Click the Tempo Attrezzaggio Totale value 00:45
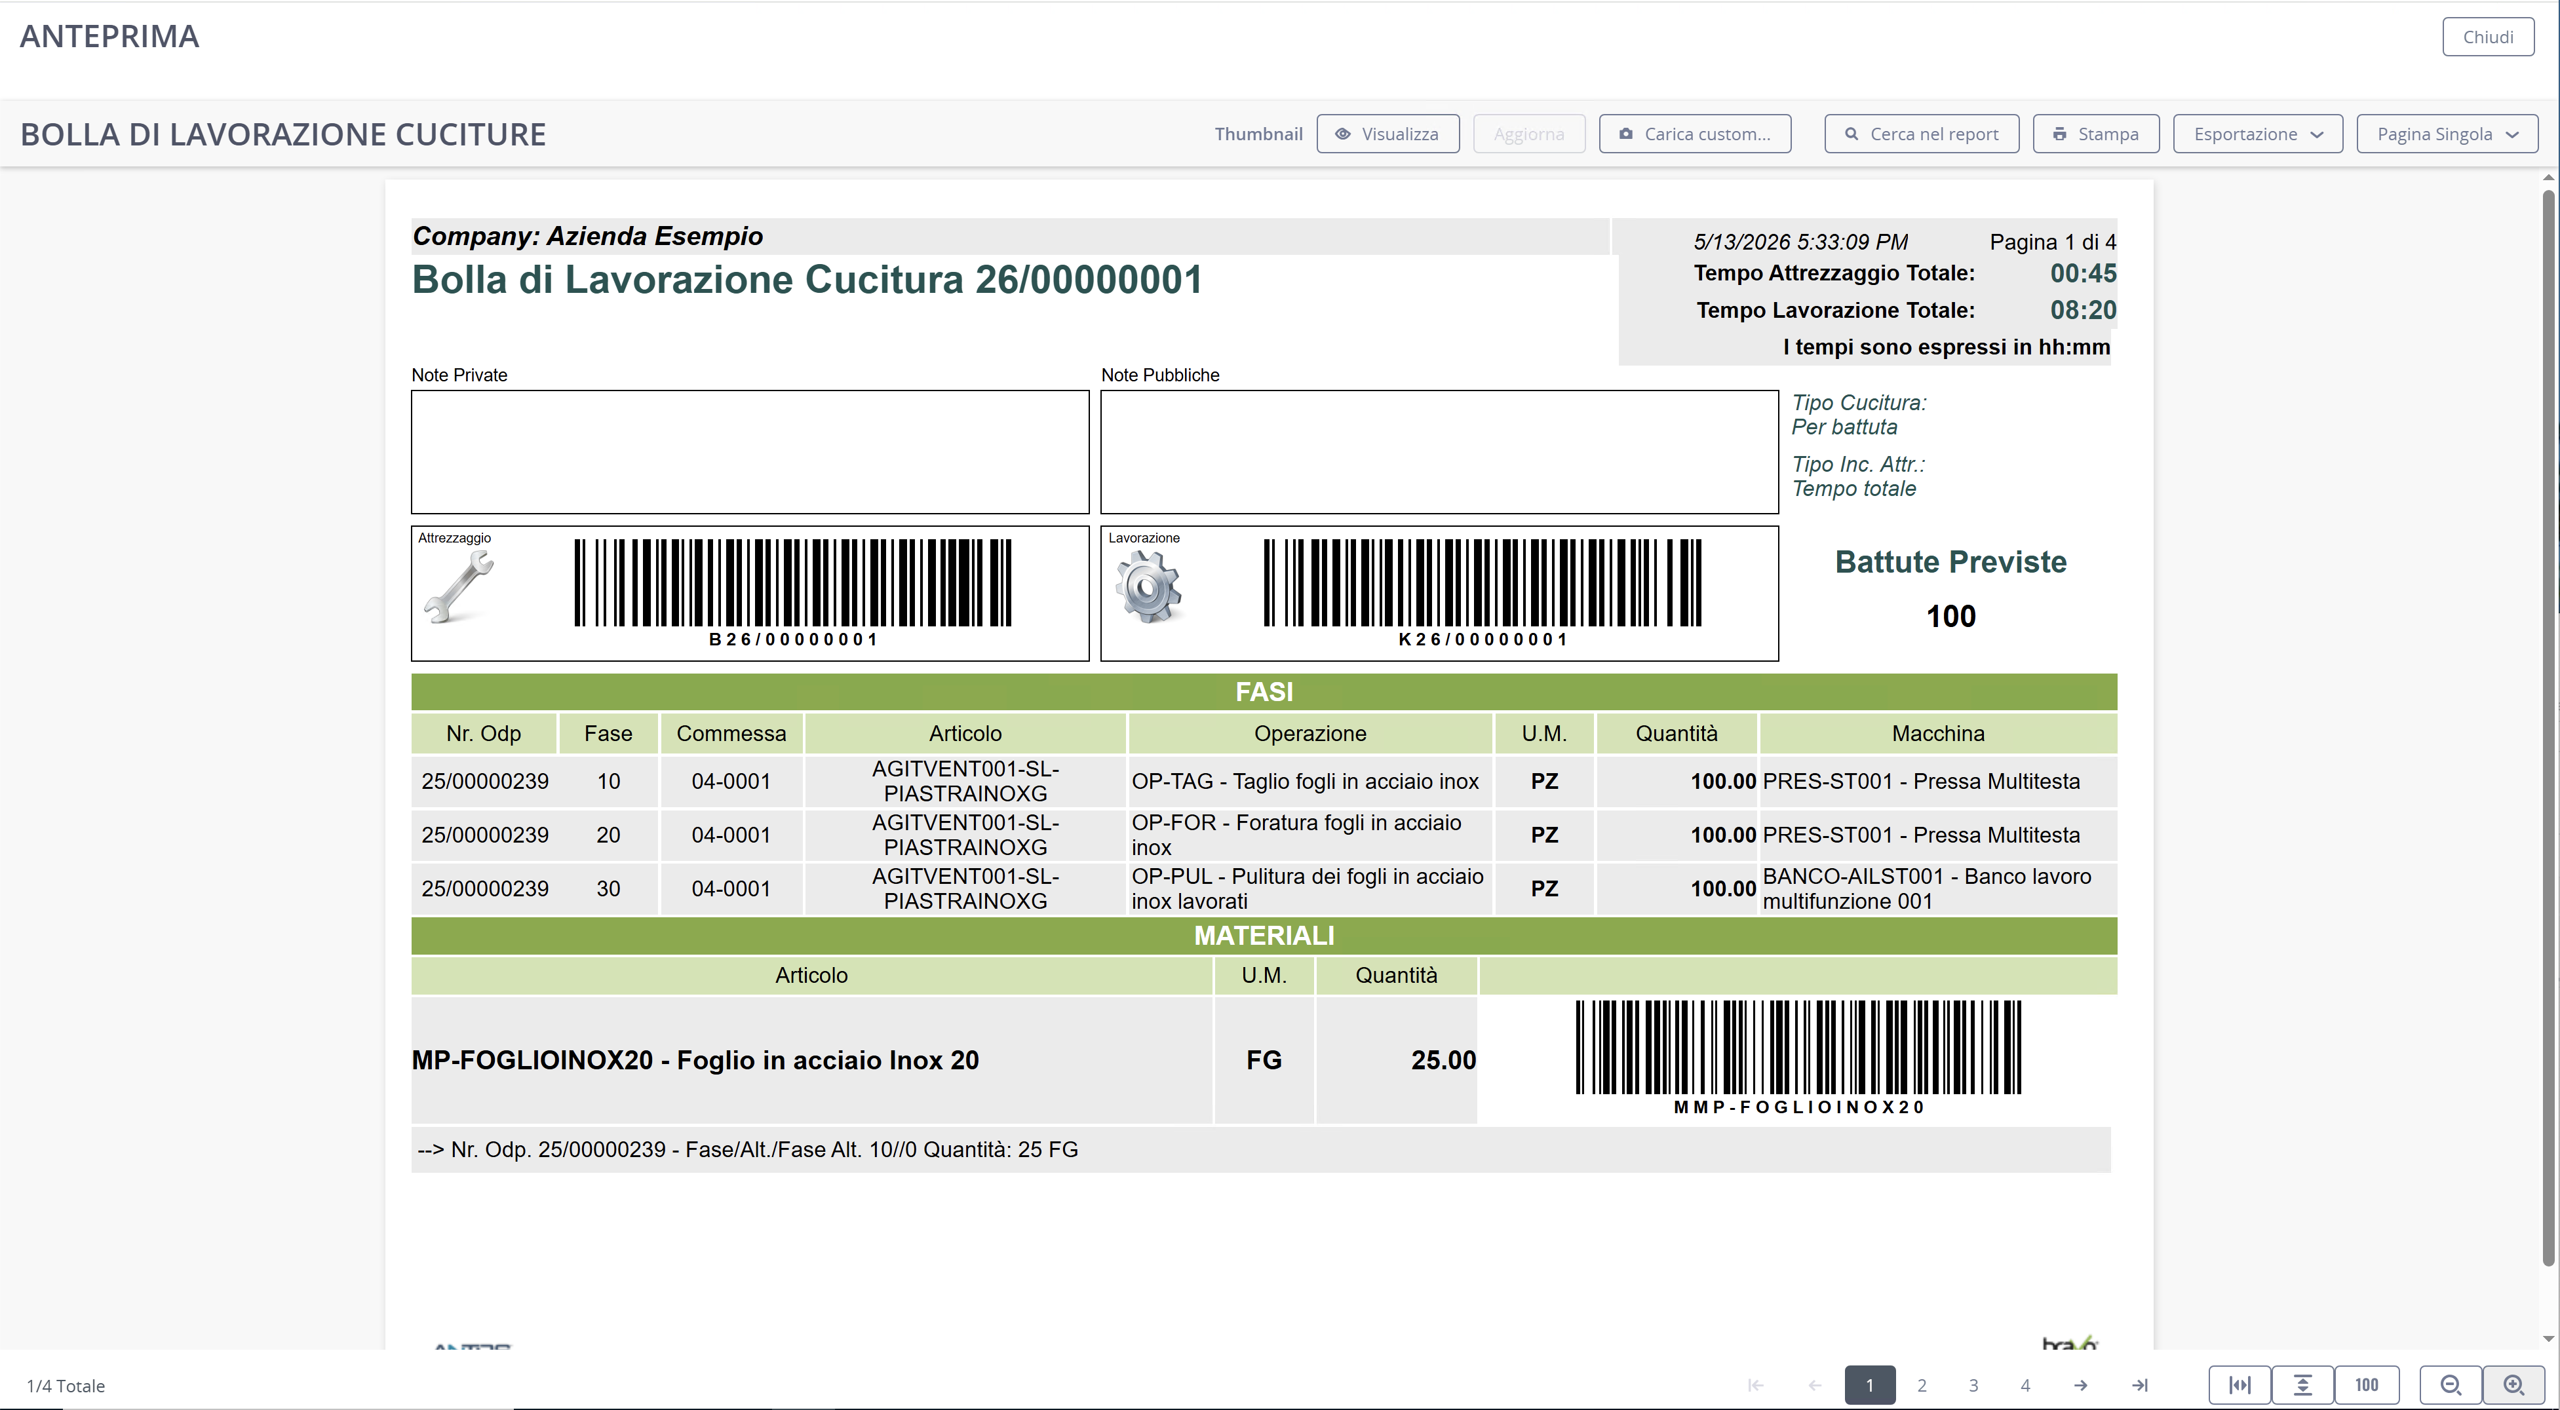The width and height of the screenshot is (2560, 1410). point(2083,273)
